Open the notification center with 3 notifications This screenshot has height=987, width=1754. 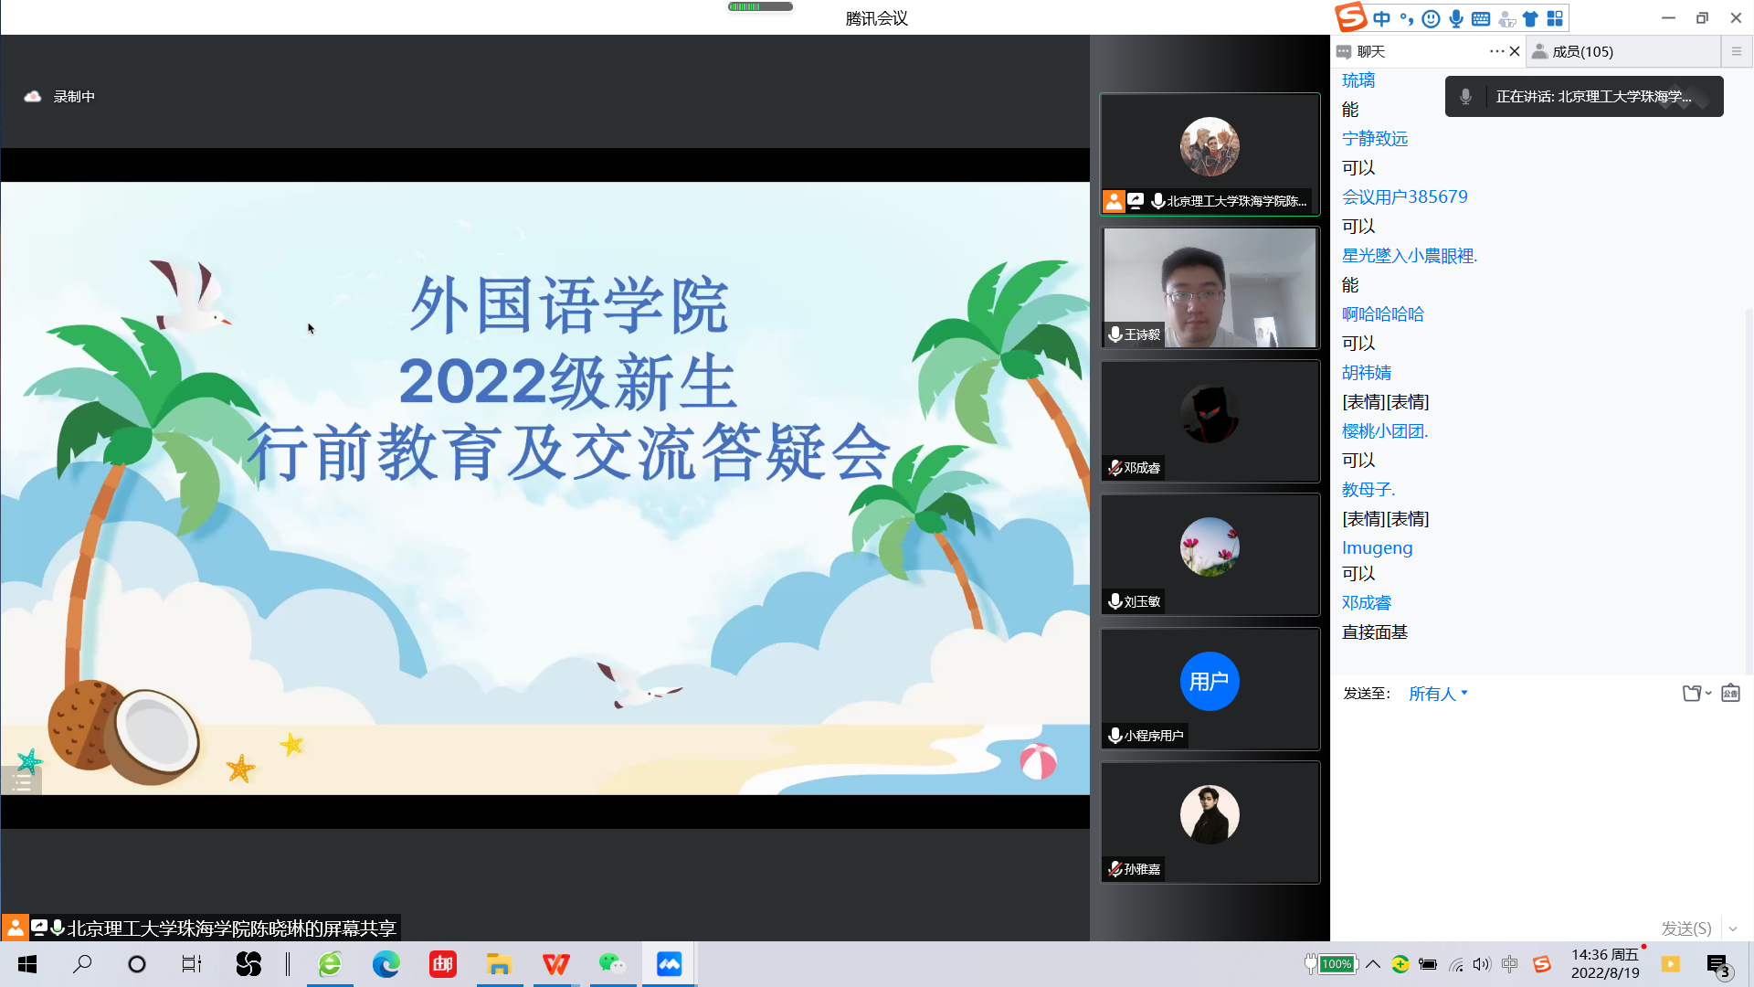point(1718,965)
